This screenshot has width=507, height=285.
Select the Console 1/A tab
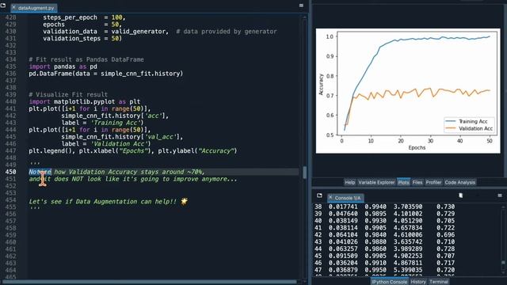(345, 198)
